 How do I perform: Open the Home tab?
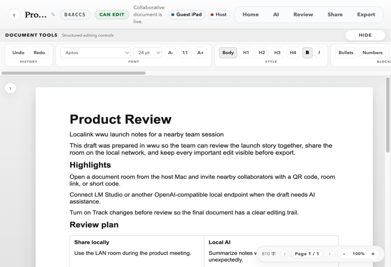click(250, 14)
